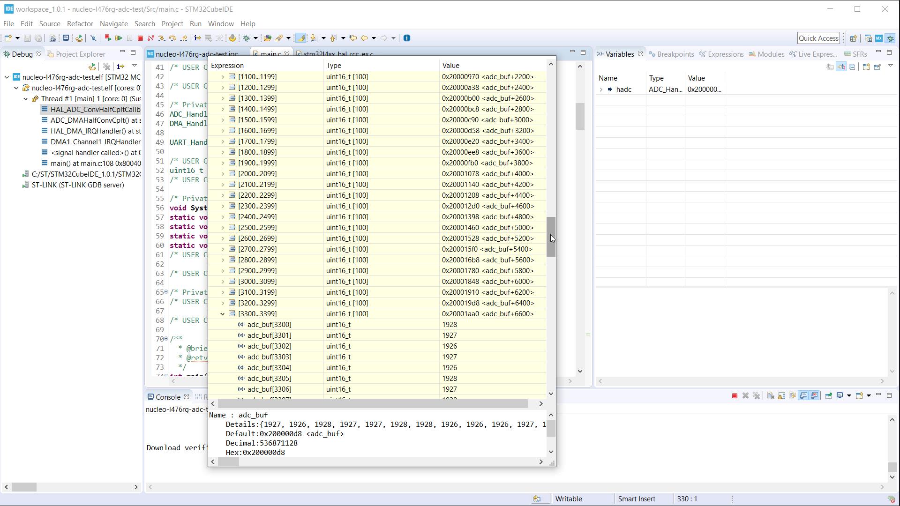900x506 pixels.
Task: Collapse the [3300...3399] array range
Action: click(x=222, y=314)
